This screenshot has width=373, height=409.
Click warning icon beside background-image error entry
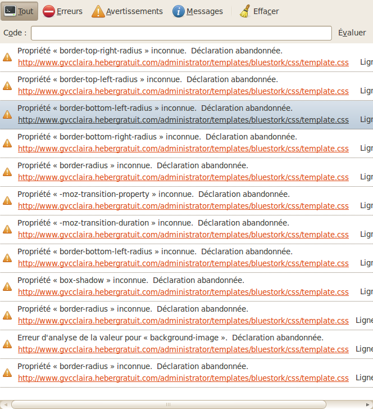point(7,344)
